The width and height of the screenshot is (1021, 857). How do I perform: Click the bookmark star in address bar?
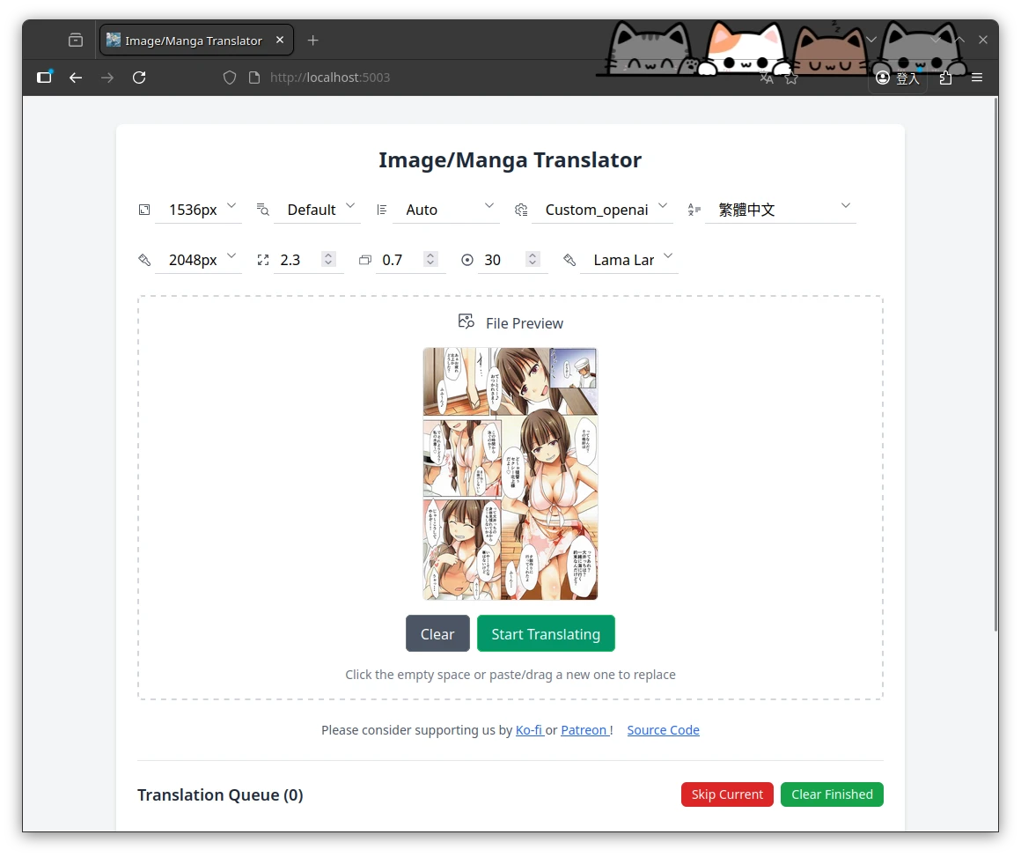click(x=791, y=78)
